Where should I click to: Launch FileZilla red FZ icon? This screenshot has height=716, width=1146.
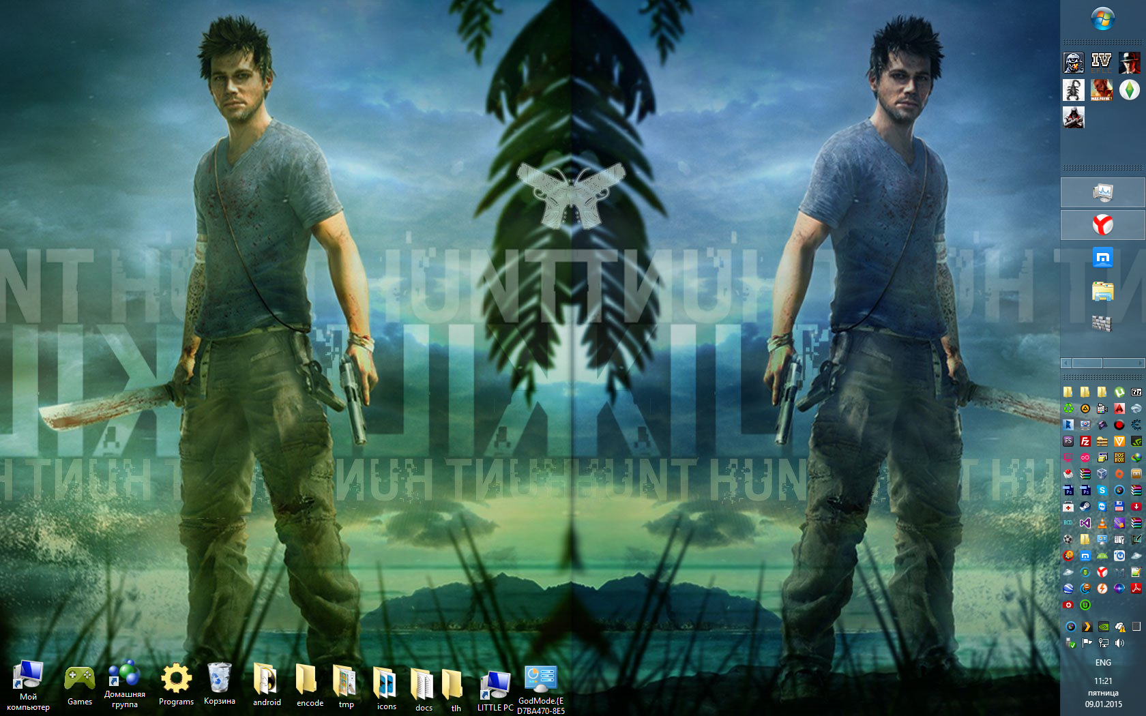1085,441
